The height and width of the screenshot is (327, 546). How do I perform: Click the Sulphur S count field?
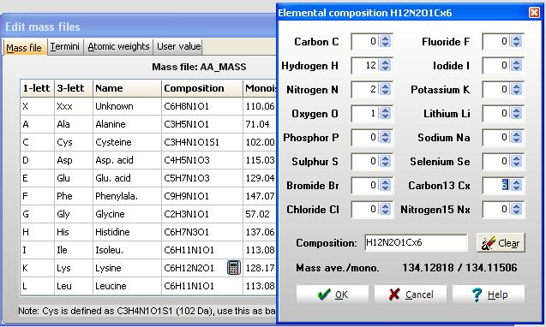click(365, 162)
